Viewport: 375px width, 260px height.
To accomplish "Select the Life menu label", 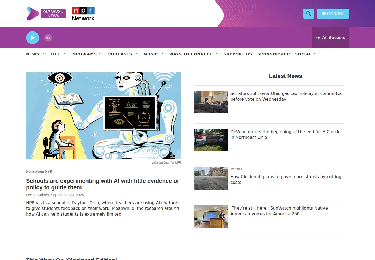I will tap(55, 54).
